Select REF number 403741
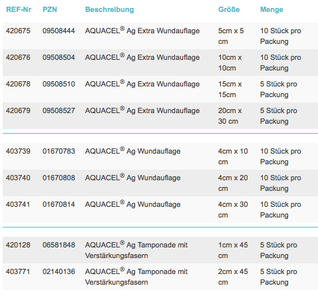This screenshot has height=298, width=318. point(18,204)
